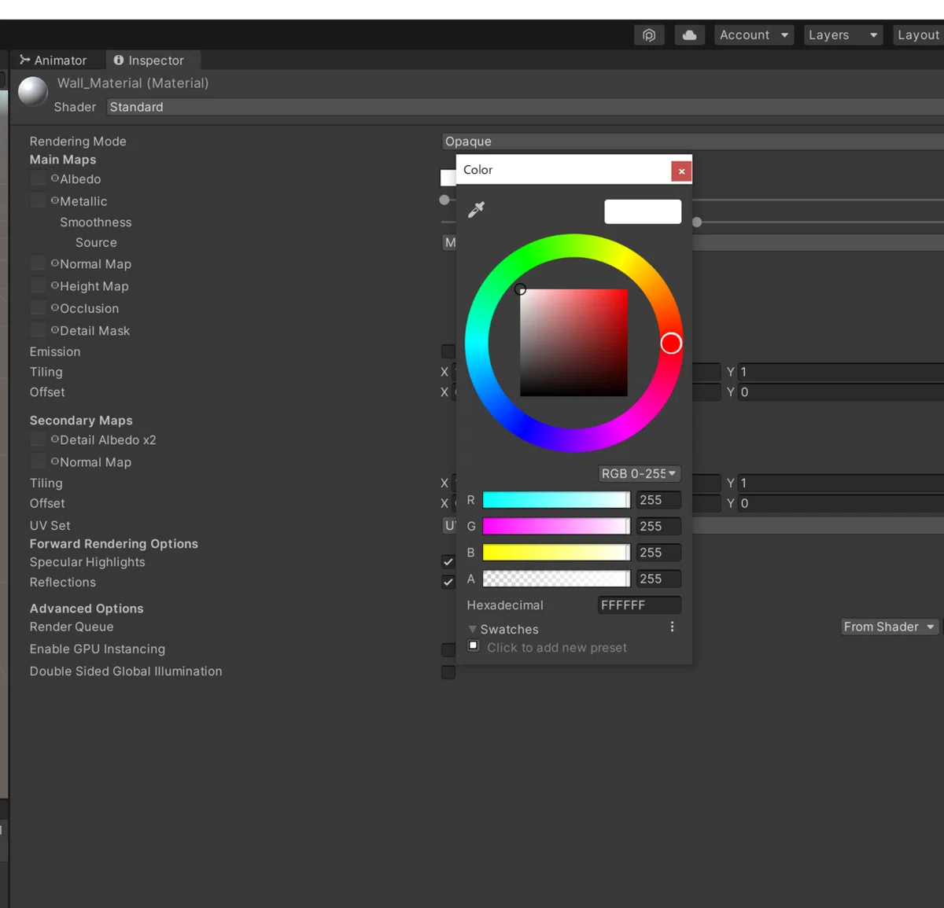Select texture picker circle beside Detail Albedo x2
The height and width of the screenshot is (908, 944).
[x=55, y=439]
